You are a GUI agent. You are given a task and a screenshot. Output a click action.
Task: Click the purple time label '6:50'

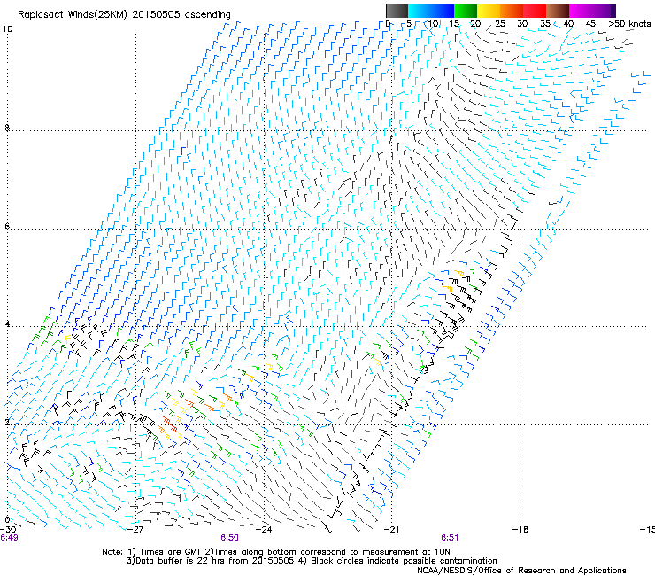point(230,538)
